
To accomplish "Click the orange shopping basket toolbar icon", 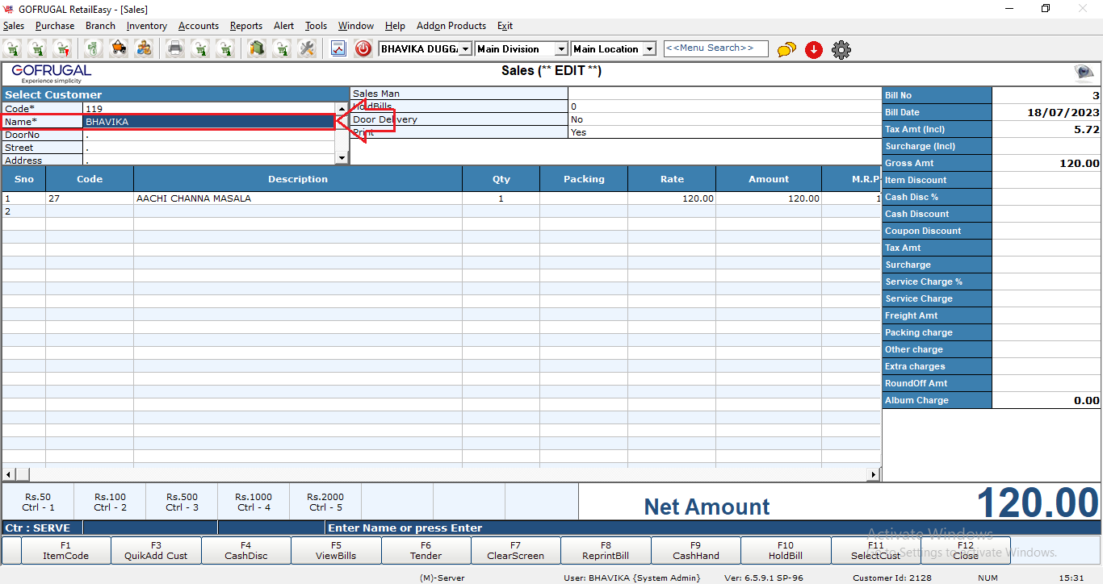I will point(119,49).
